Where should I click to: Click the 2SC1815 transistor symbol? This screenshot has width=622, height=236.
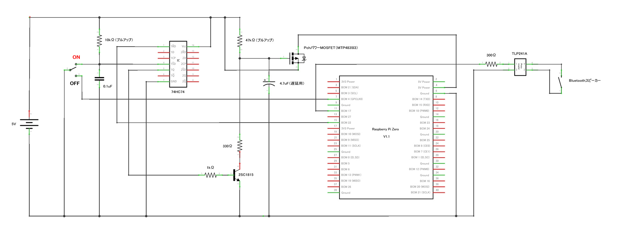pyautogui.click(x=236, y=175)
